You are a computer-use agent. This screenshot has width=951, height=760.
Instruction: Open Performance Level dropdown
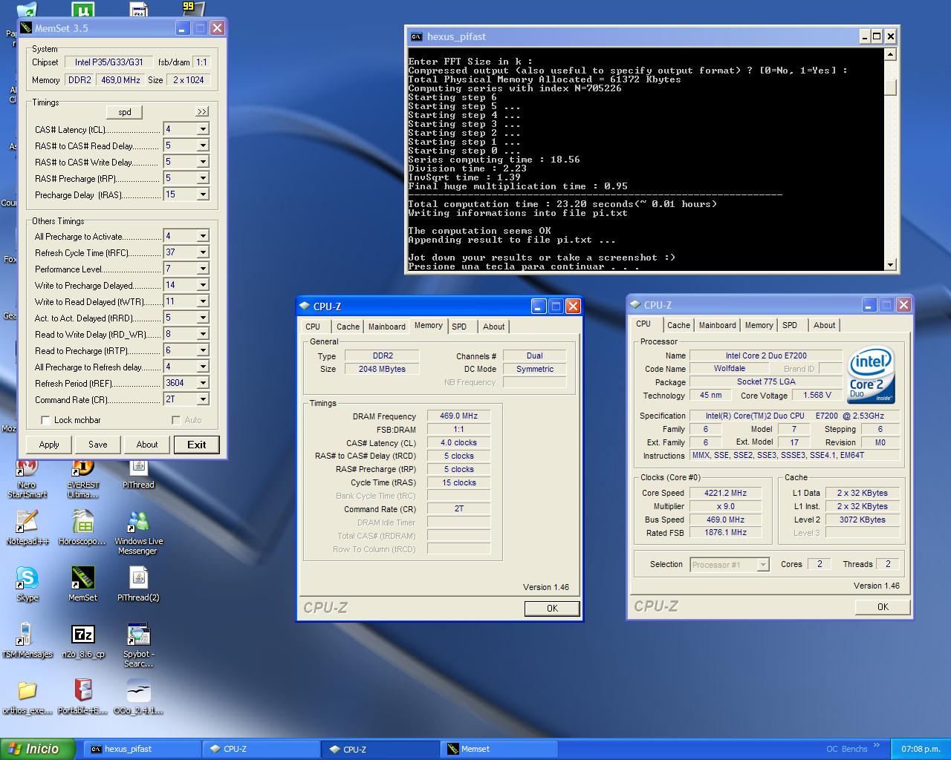pyautogui.click(x=202, y=269)
